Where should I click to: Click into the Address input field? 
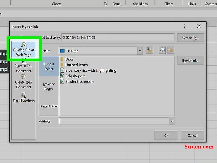[x=114, y=121]
